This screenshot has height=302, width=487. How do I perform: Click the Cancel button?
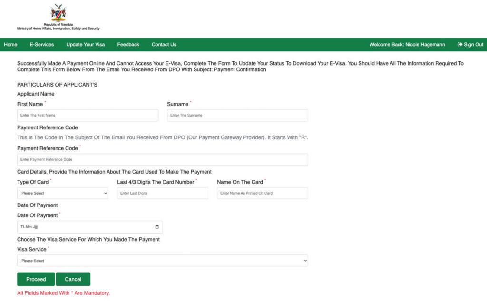click(x=73, y=279)
